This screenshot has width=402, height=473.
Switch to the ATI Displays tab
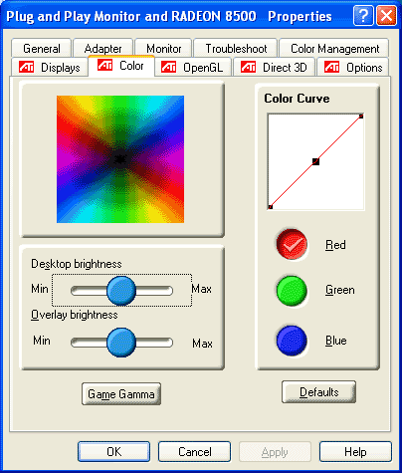[50, 68]
